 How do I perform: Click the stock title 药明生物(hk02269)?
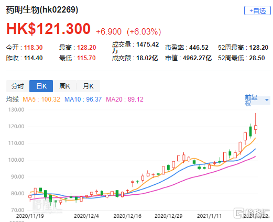(42, 9)
